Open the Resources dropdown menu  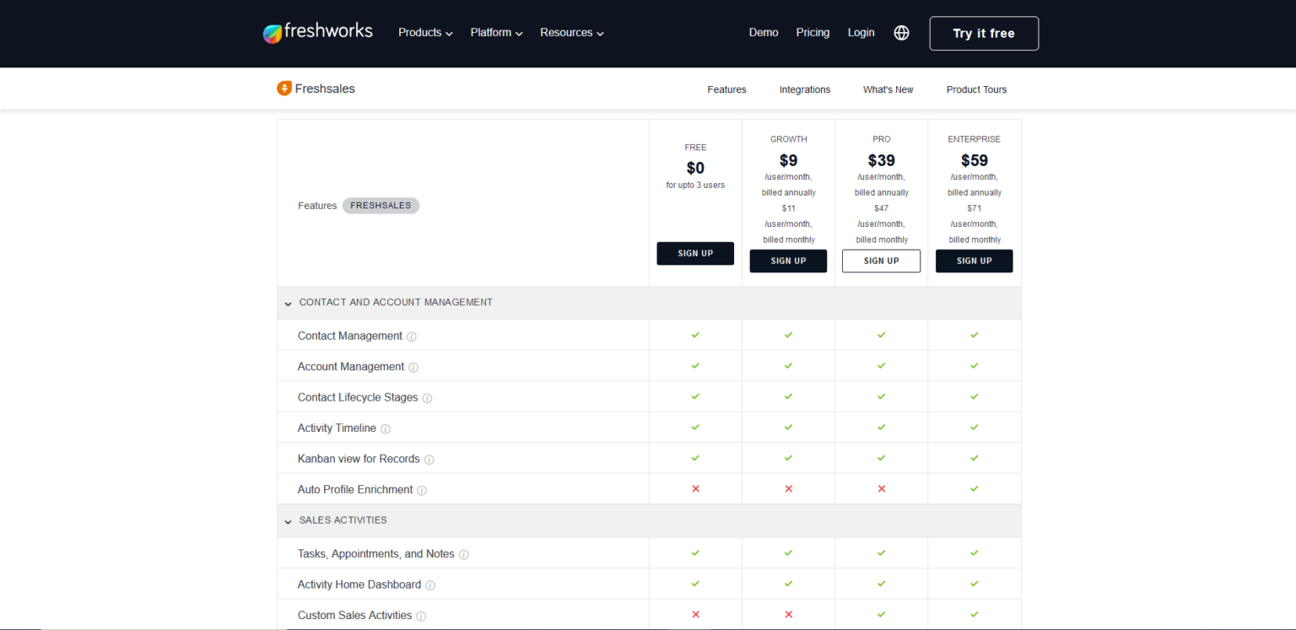(570, 32)
